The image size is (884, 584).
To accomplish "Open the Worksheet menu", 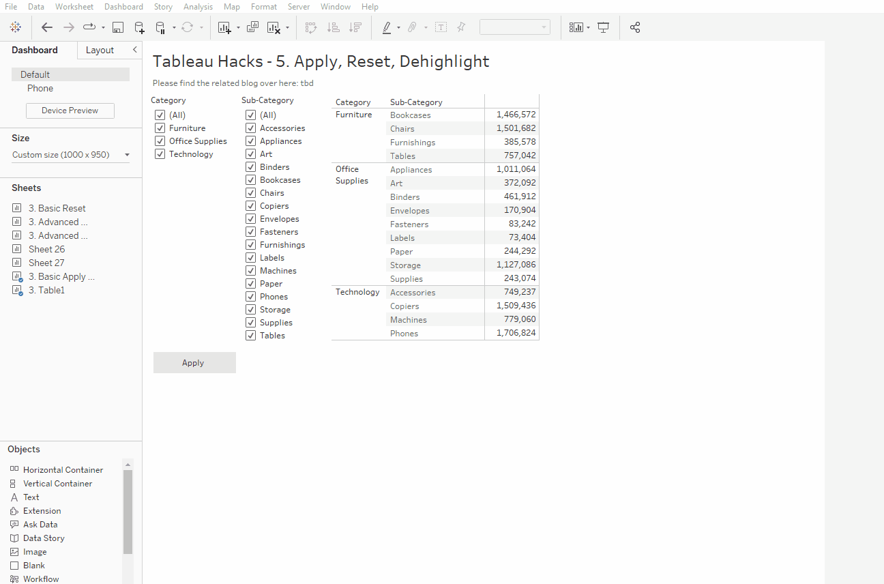I will click(74, 7).
